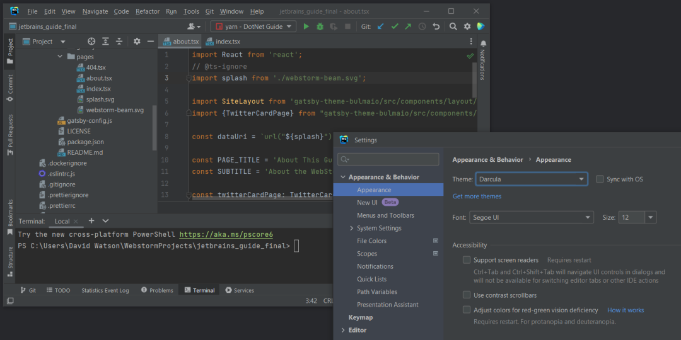This screenshot has height=340, width=681.
Task: Commit changes with the Git checkmark icon
Action: 394,26
